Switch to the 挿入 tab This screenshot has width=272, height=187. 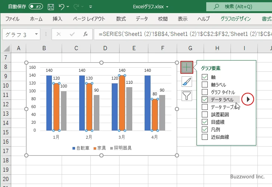pos(58,19)
